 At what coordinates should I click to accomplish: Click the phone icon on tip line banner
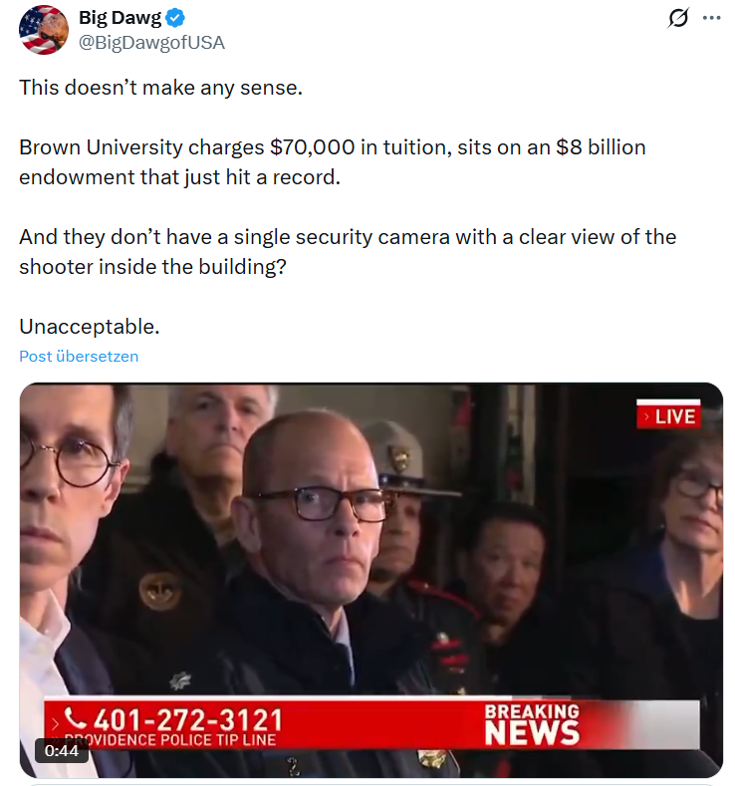(75, 718)
